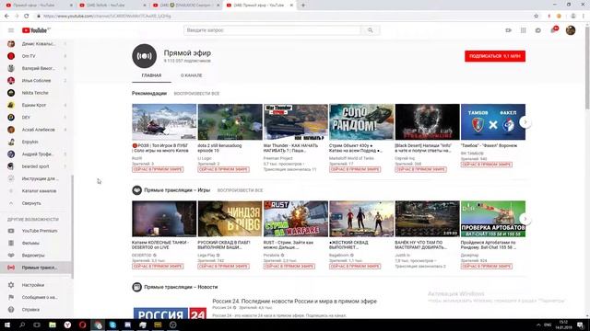Click ВОСПРОИЗВЕСТИ ВСЕ next to Игры section
The image size is (590, 331).
[240, 190]
